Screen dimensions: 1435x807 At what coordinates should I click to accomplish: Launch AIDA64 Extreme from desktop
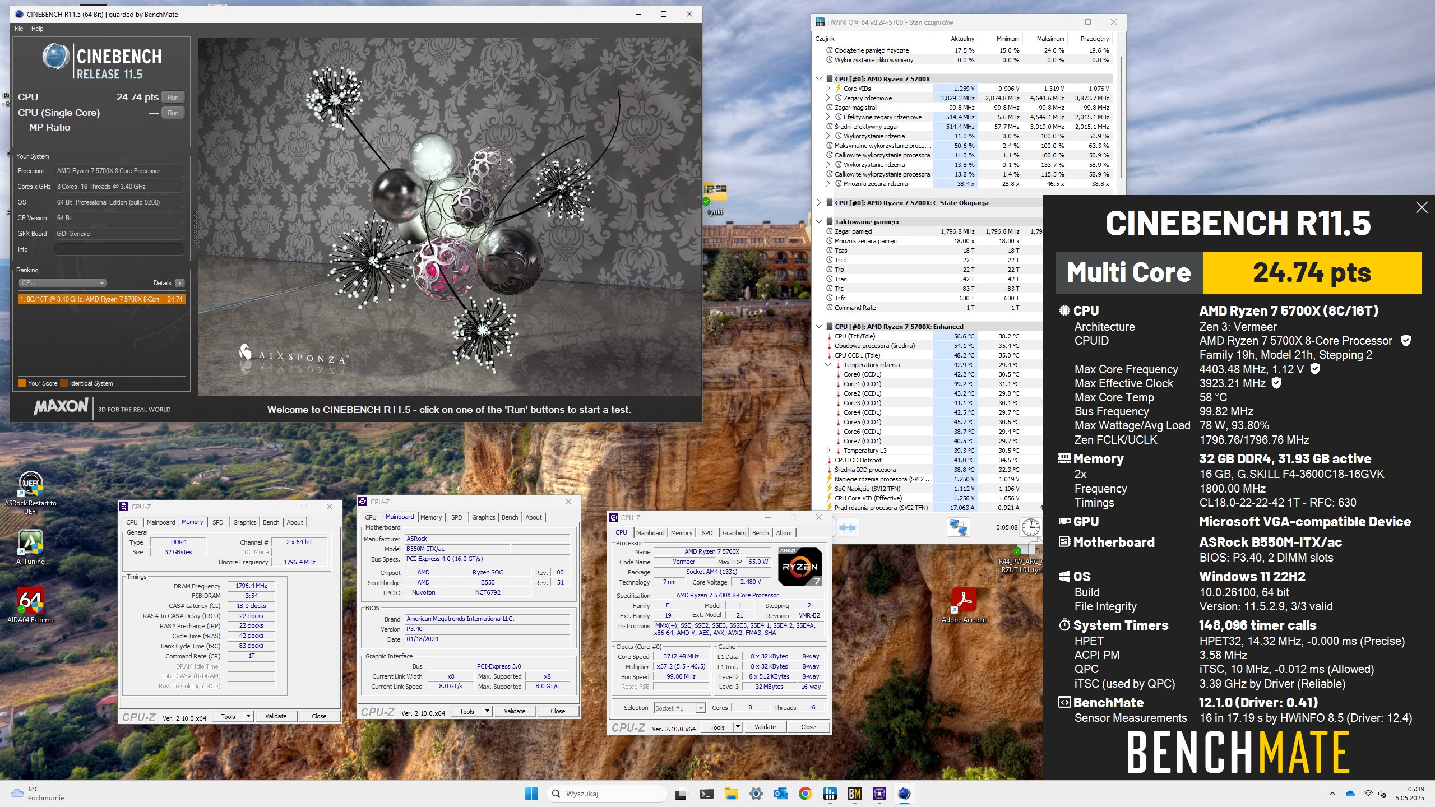pos(31,605)
